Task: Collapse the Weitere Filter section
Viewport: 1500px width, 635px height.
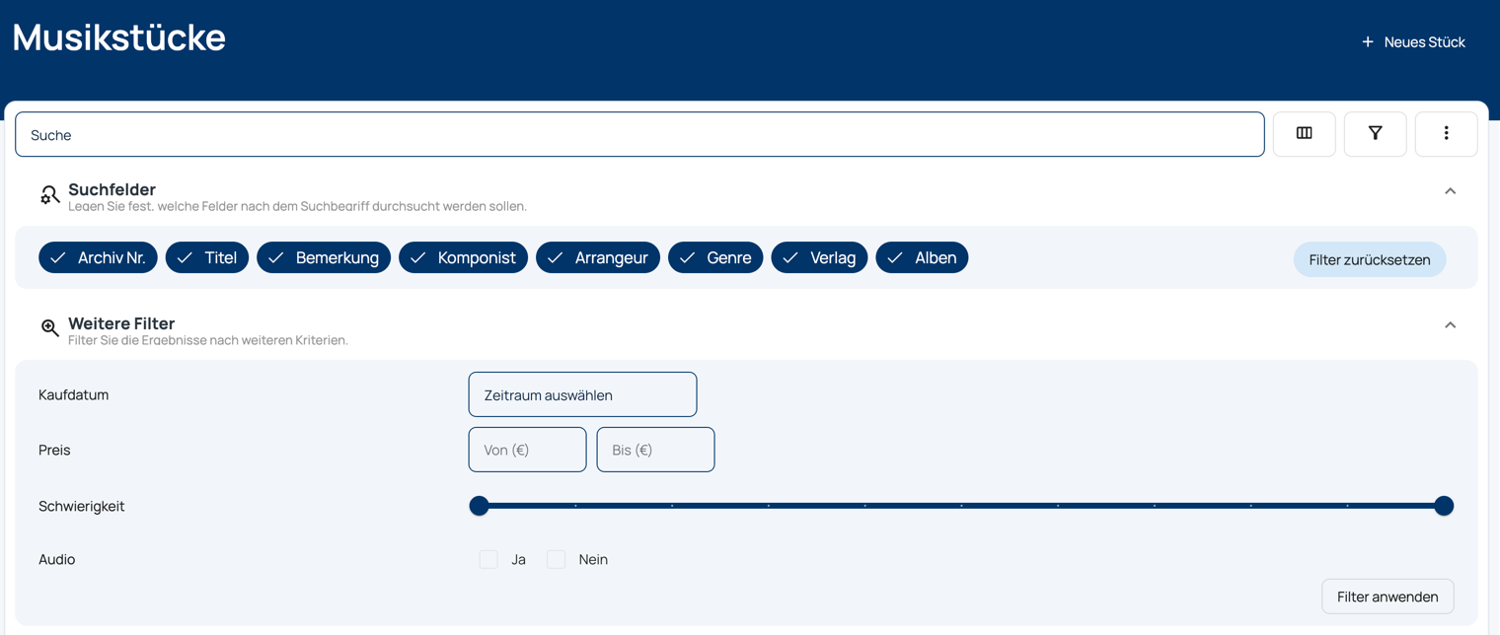Action: coord(1450,325)
